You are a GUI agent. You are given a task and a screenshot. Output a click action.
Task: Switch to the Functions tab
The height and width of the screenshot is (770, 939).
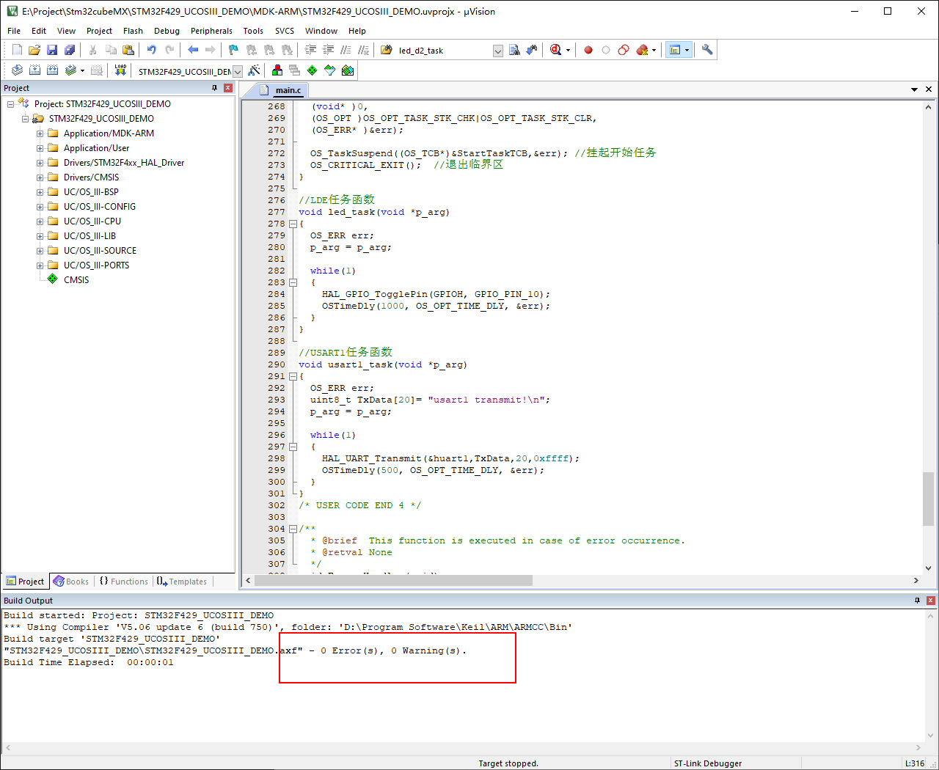tap(124, 582)
